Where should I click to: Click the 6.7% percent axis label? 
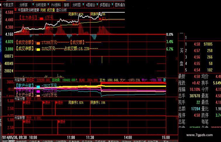click(x=170, y=49)
